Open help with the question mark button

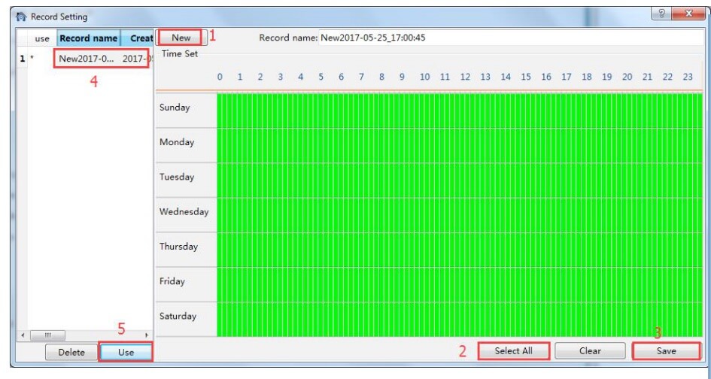661,14
